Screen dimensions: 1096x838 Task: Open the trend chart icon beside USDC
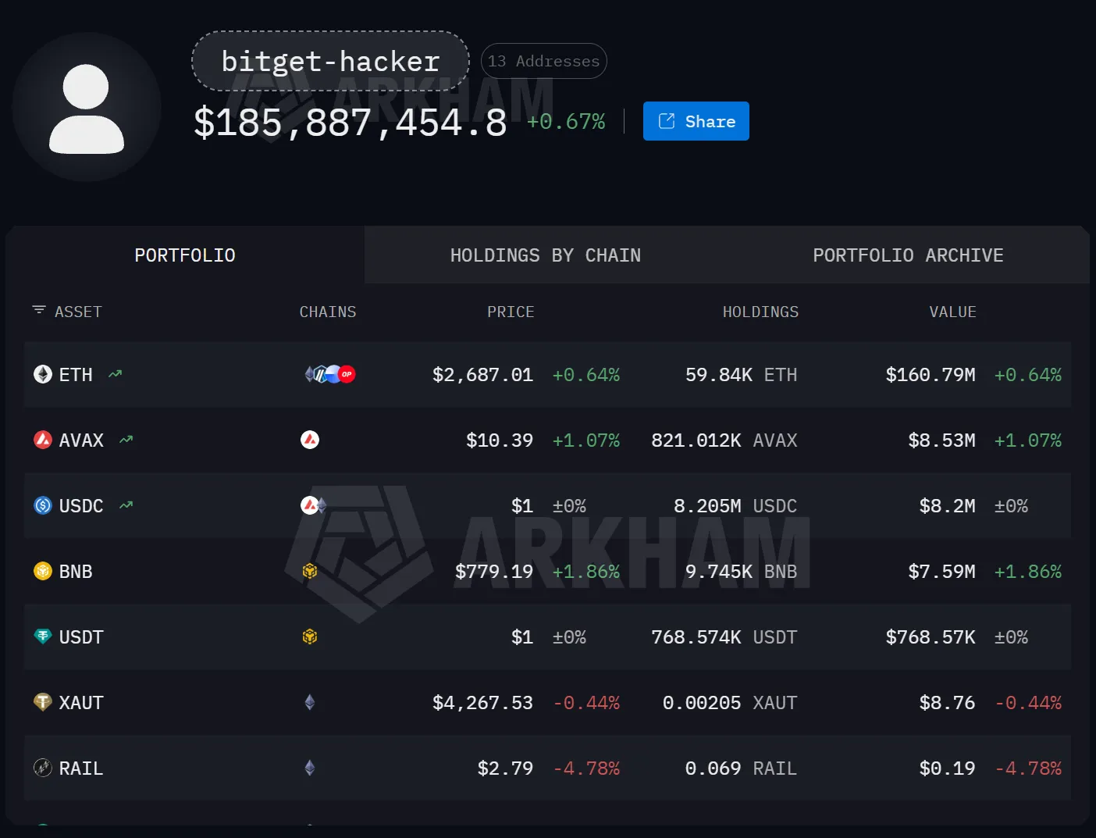click(126, 505)
